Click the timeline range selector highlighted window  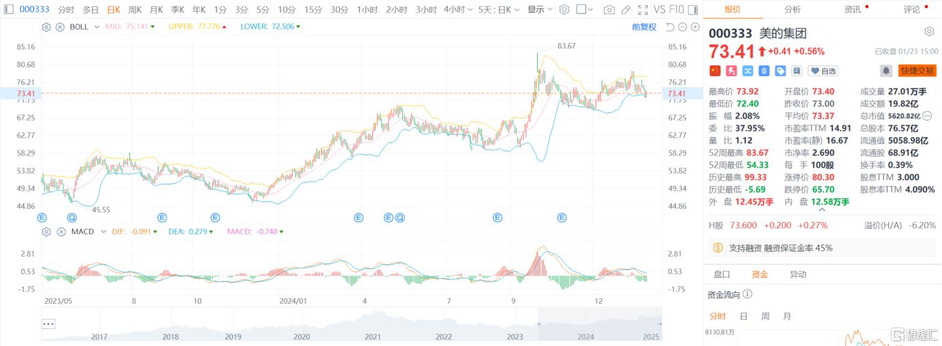[599, 324]
